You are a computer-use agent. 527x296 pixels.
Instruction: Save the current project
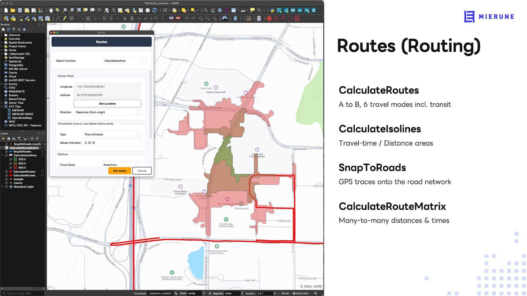tap(20, 10)
